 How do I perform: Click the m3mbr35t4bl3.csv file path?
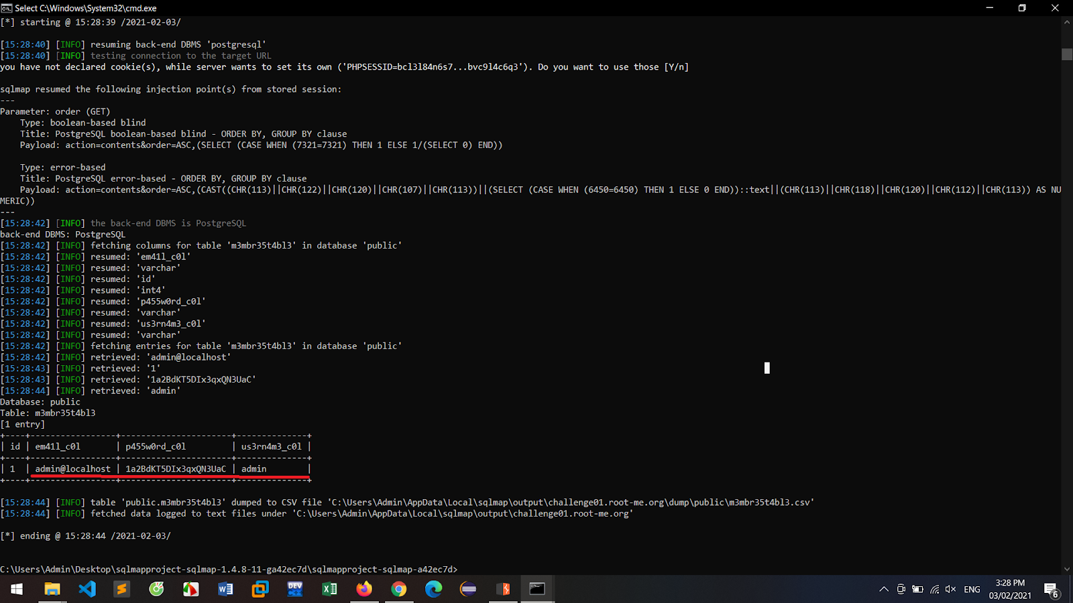pyautogui.click(x=571, y=503)
